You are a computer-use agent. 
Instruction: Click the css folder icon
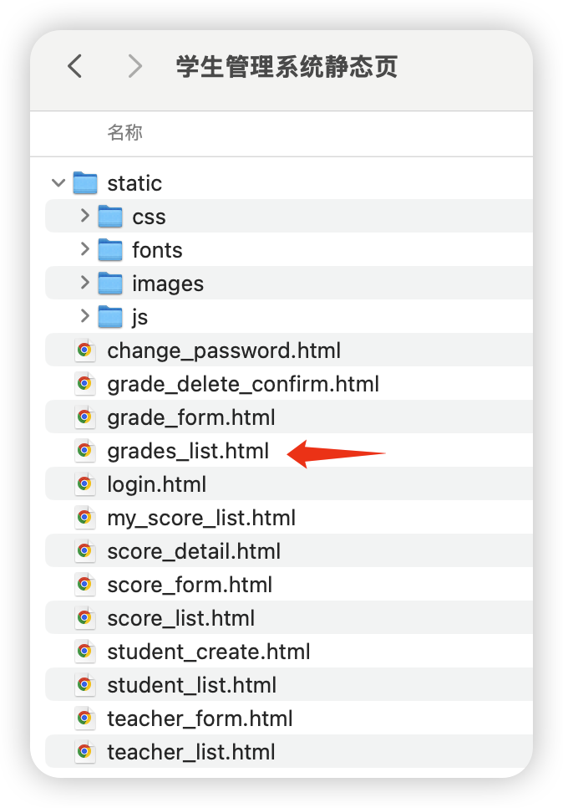pos(110,217)
